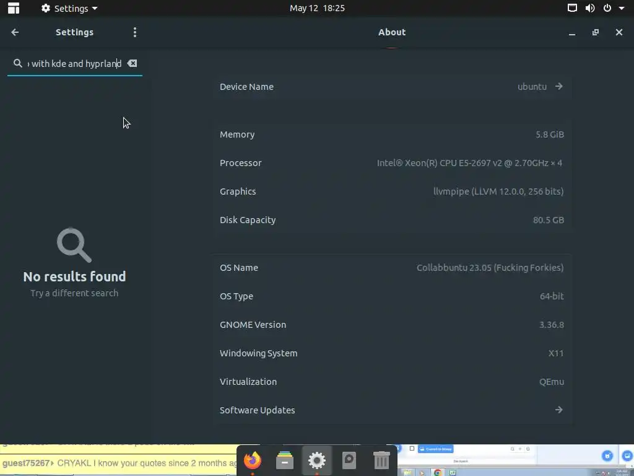Image resolution: width=634 pixels, height=476 pixels.
Task: Open the Files manager from the dock
Action: [x=285, y=461]
